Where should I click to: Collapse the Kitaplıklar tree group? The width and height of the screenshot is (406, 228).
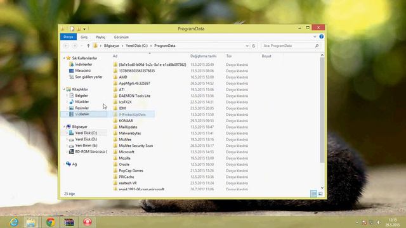(64, 89)
